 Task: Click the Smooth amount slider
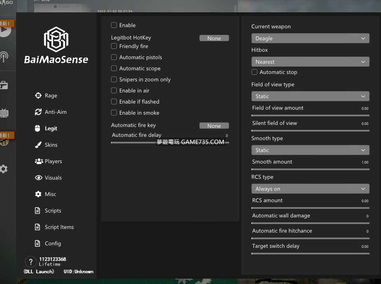[x=310, y=169]
